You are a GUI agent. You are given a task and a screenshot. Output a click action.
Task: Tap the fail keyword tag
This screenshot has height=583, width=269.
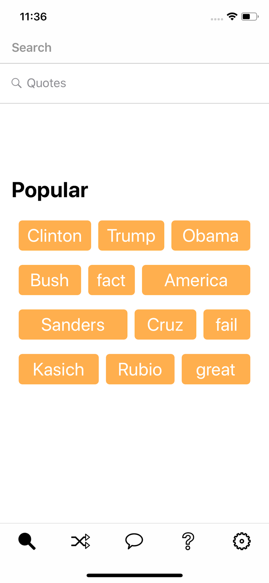click(227, 324)
